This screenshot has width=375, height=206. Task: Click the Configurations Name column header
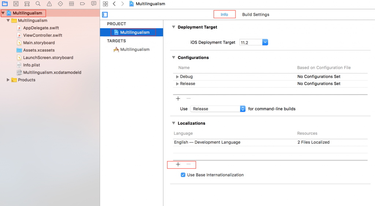184,68
